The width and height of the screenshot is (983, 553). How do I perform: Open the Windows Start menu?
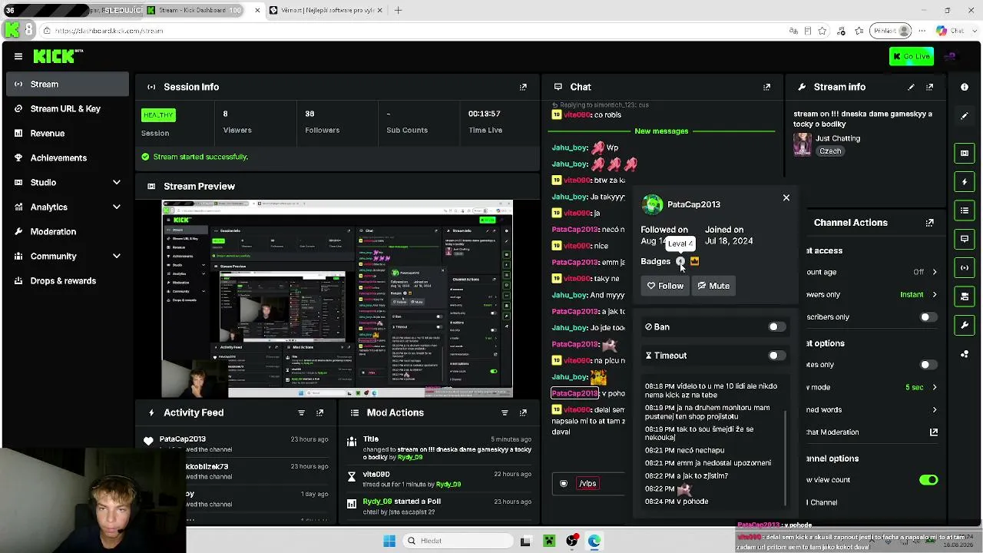tap(389, 541)
